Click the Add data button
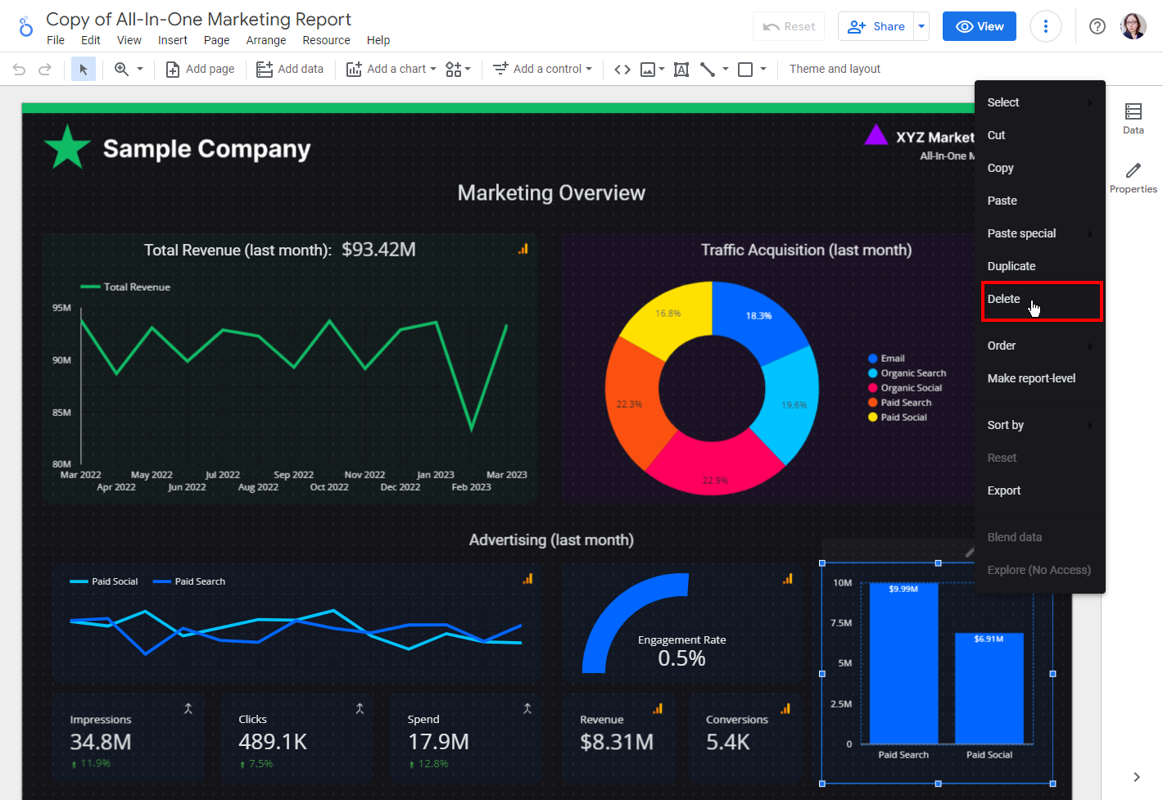 click(x=290, y=70)
